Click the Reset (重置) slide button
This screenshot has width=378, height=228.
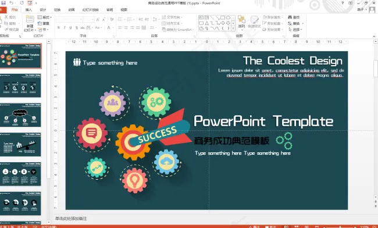pyautogui.click(x=44, y=23)
